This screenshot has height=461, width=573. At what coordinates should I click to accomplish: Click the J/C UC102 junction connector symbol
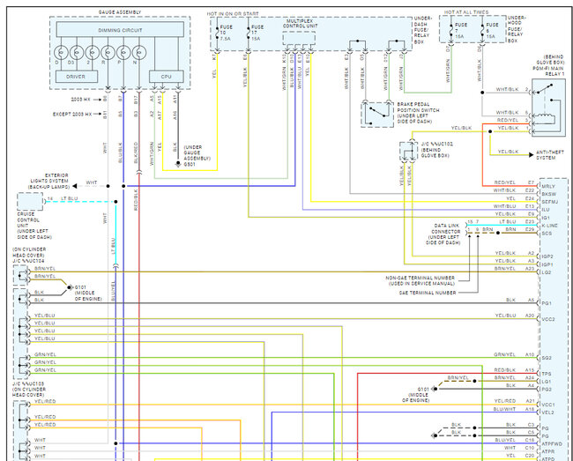[x=408, y=152]
